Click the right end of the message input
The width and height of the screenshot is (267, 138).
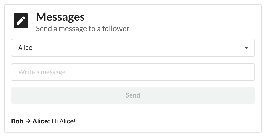pyautogui.click(x=245, y=72)
